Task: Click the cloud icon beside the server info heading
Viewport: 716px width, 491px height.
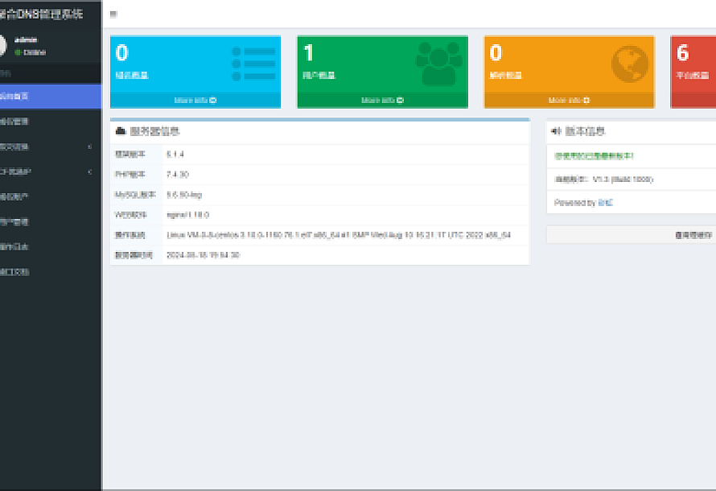Action: click(x=121, y=131)
